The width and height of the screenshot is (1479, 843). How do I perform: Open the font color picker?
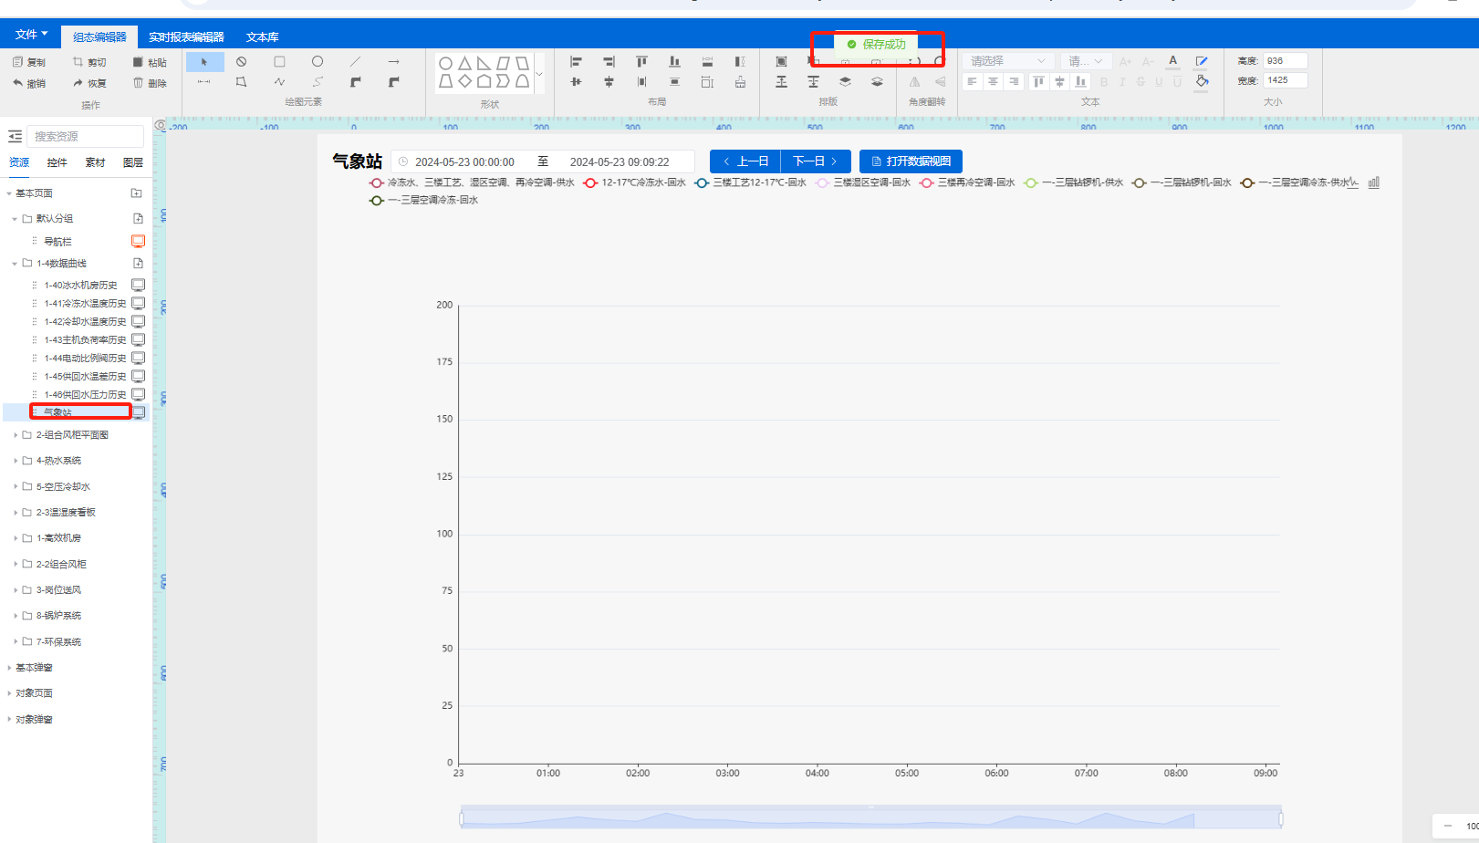click(x=1173, y=61)
